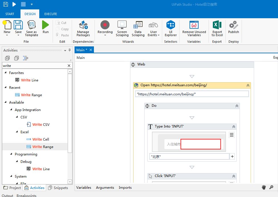Viewport: 278px width, 197px height.
Task: Select the Main workflow tab
Action: tap(82, 50)
